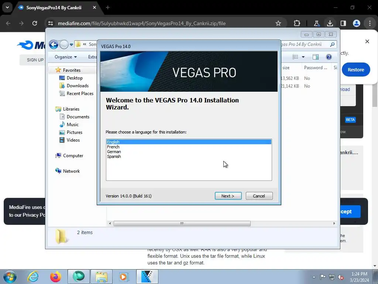Click the Explorer Back arrow button
The height and width of the screenshot is (284, 378).
[54, 44]
